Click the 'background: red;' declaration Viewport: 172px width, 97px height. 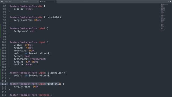point(24,31)
